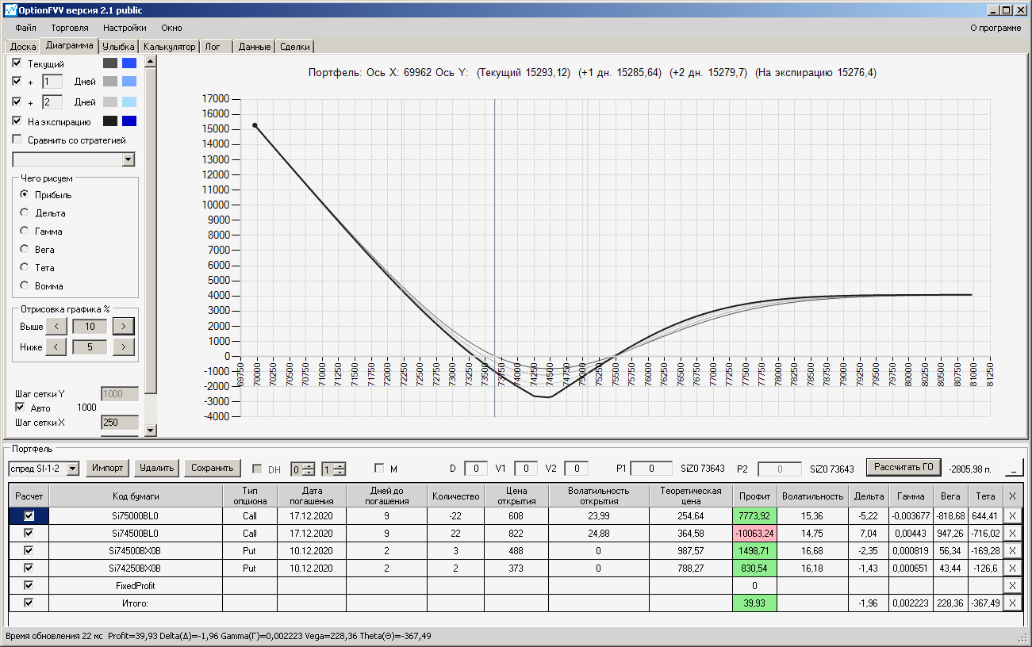Screen dimensions: 1032x647
Task: Open the Настройки menu
Action: [x=125, y=28]
